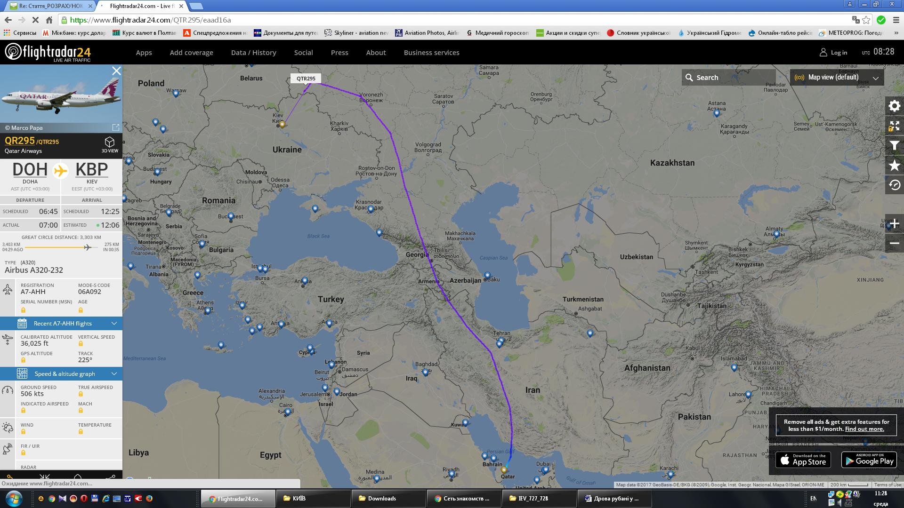The image size is (904, 508).
Task: Close the QR295 flight details panel
Action: (x=116, y=71)
